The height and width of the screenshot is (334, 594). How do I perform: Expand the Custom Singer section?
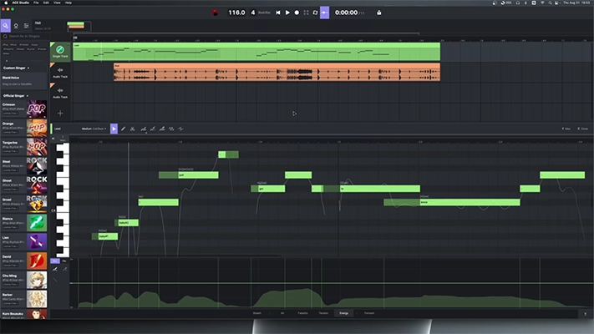coord(17,68)
